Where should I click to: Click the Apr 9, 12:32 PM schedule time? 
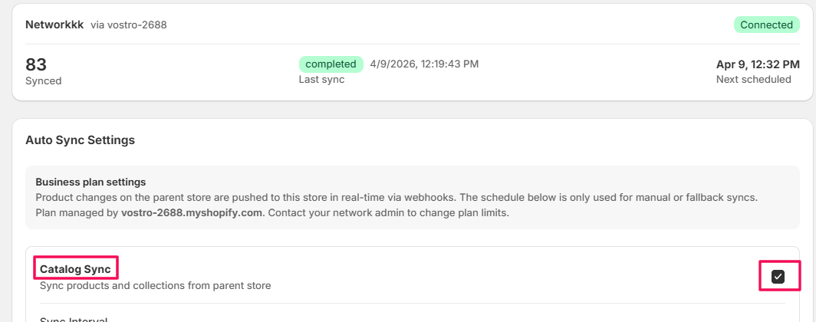(758, 64)
